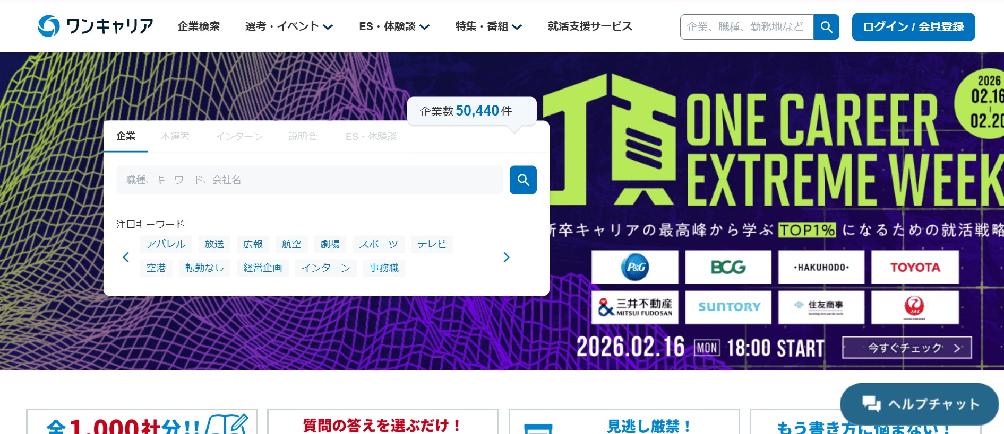Click the 放送 keyword tag

[214, 244]
